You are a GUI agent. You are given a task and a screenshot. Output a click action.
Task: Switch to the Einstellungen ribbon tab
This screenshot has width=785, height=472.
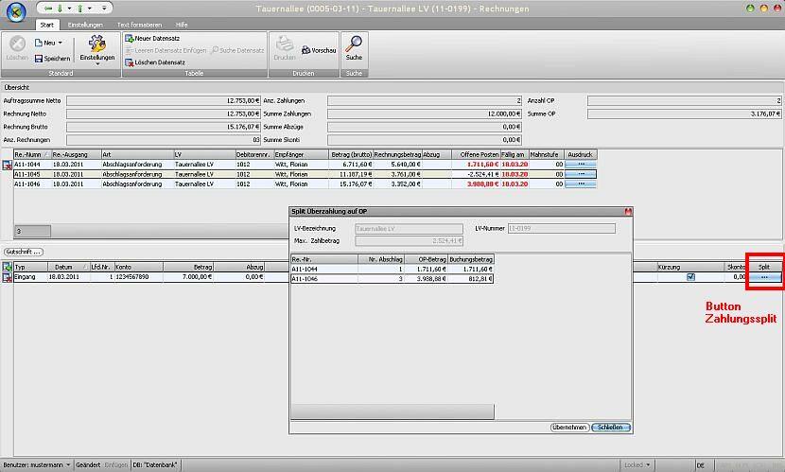pos(85,25)
